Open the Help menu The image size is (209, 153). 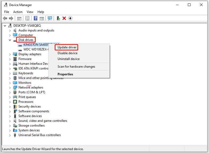(41, 12)
